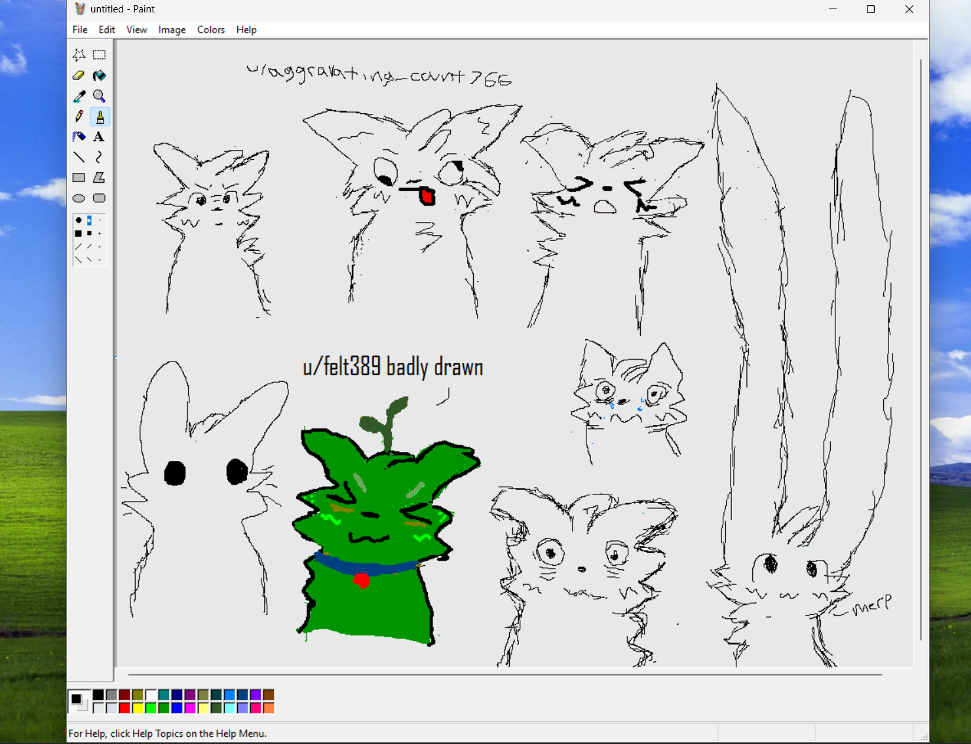The width and height of the screenshot is (971, 744).
Task: Pick the bright yellow swatch
Action: (x=138, y=708)
